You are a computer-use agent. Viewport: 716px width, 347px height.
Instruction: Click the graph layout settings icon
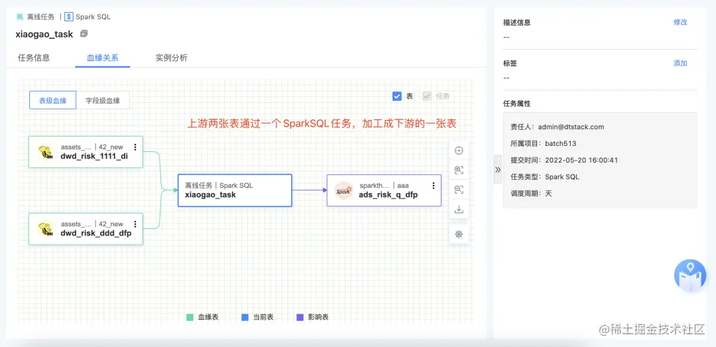point(459,234)
